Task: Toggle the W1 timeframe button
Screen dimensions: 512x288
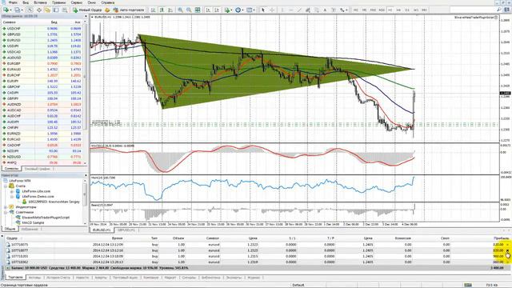Action: pos(416,10)
